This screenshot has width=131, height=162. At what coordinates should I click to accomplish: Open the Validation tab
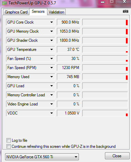click(56, 12)
